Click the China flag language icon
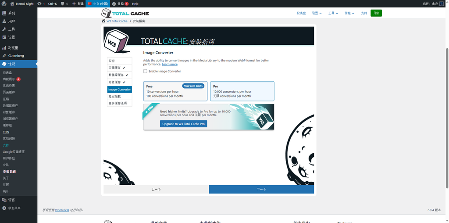 89,4
